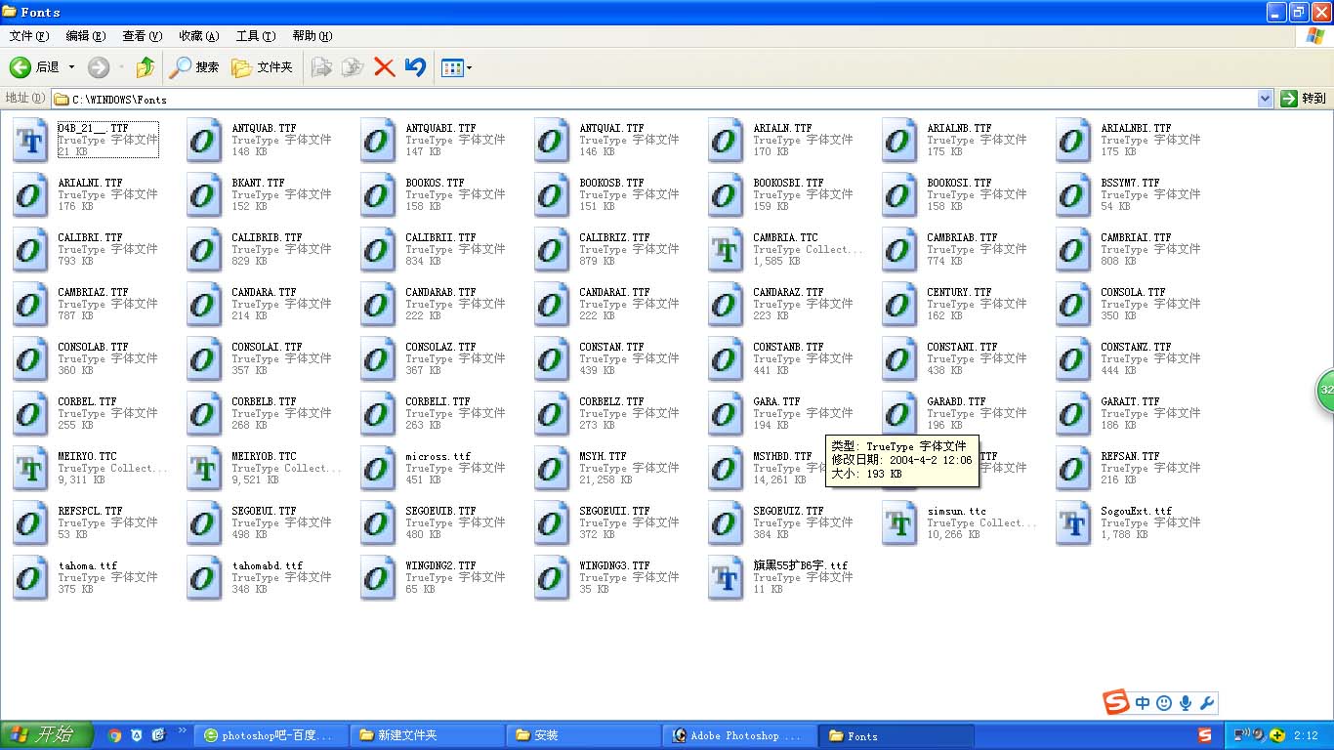
Task: Click the CANDARAZ.TTF file name
Action: [x=788, y=292]
